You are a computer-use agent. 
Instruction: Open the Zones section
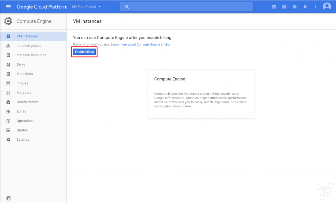(21, 112)
